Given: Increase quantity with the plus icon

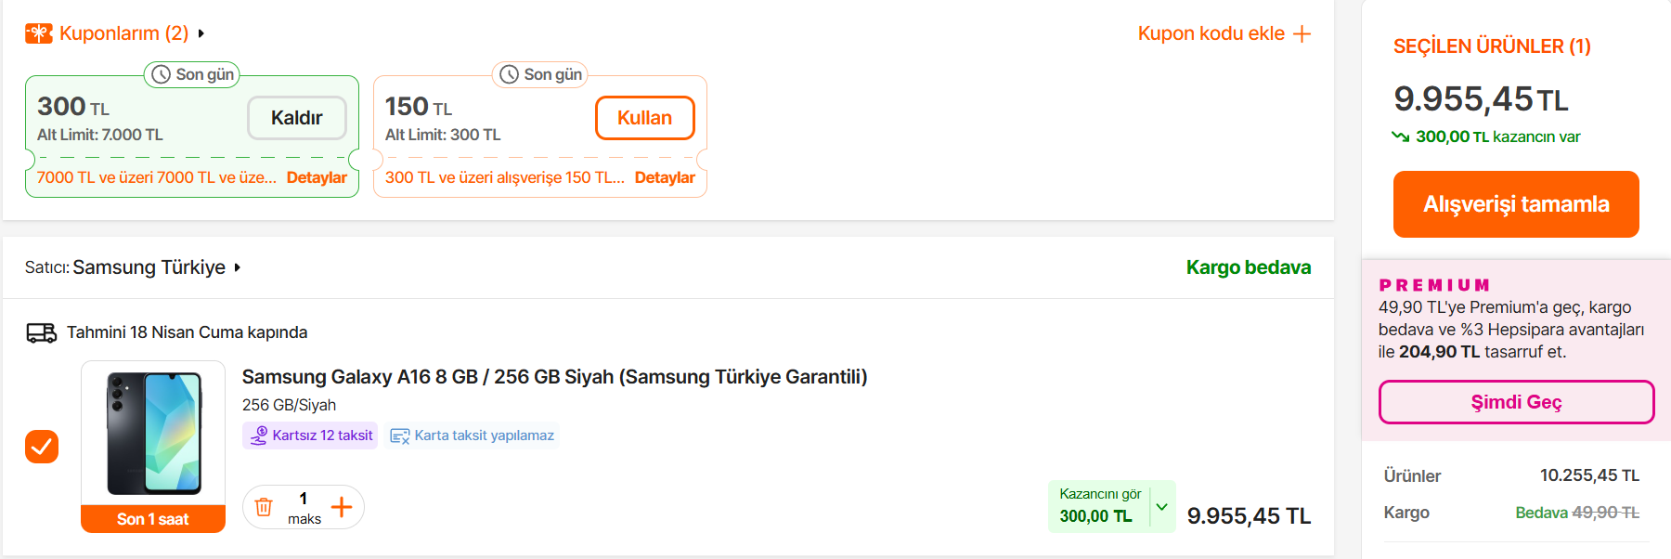Looking at the screenshot, I should [x=342, y=507].
